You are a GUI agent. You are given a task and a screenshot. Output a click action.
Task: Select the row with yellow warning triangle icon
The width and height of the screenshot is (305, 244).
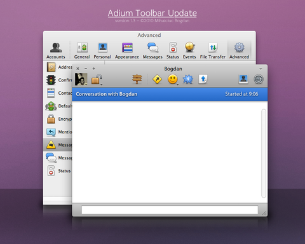58,145
